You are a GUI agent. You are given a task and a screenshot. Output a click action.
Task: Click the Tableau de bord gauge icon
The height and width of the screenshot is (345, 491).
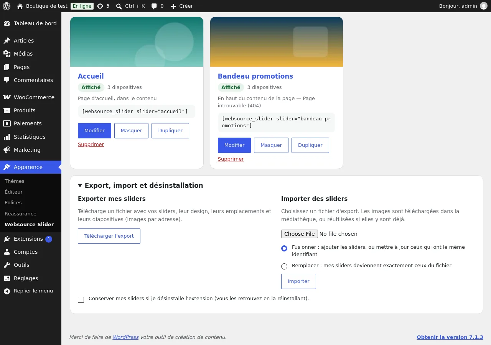7,23
